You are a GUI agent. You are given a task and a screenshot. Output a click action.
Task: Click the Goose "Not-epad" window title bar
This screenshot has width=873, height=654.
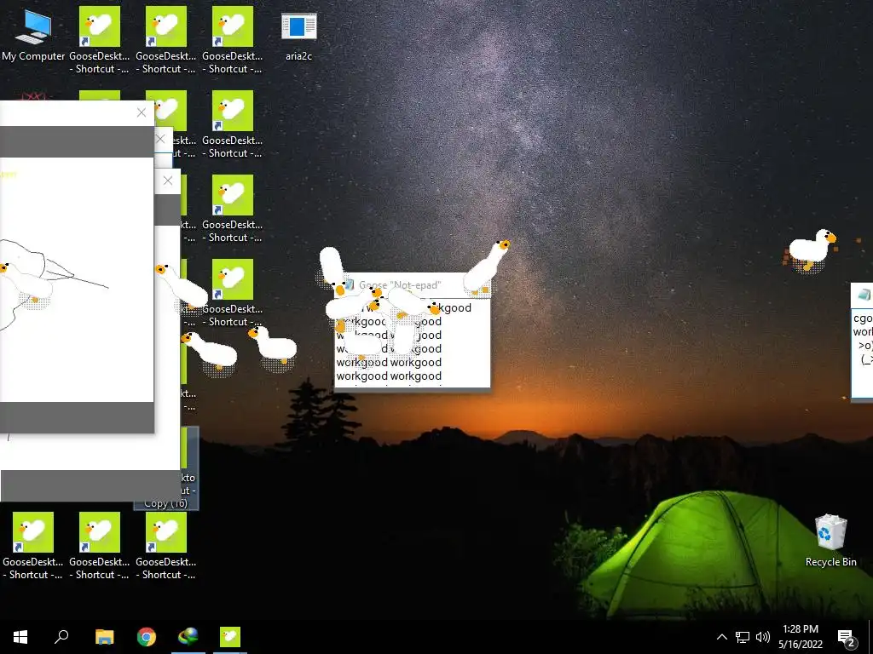(x=412, y=285)
